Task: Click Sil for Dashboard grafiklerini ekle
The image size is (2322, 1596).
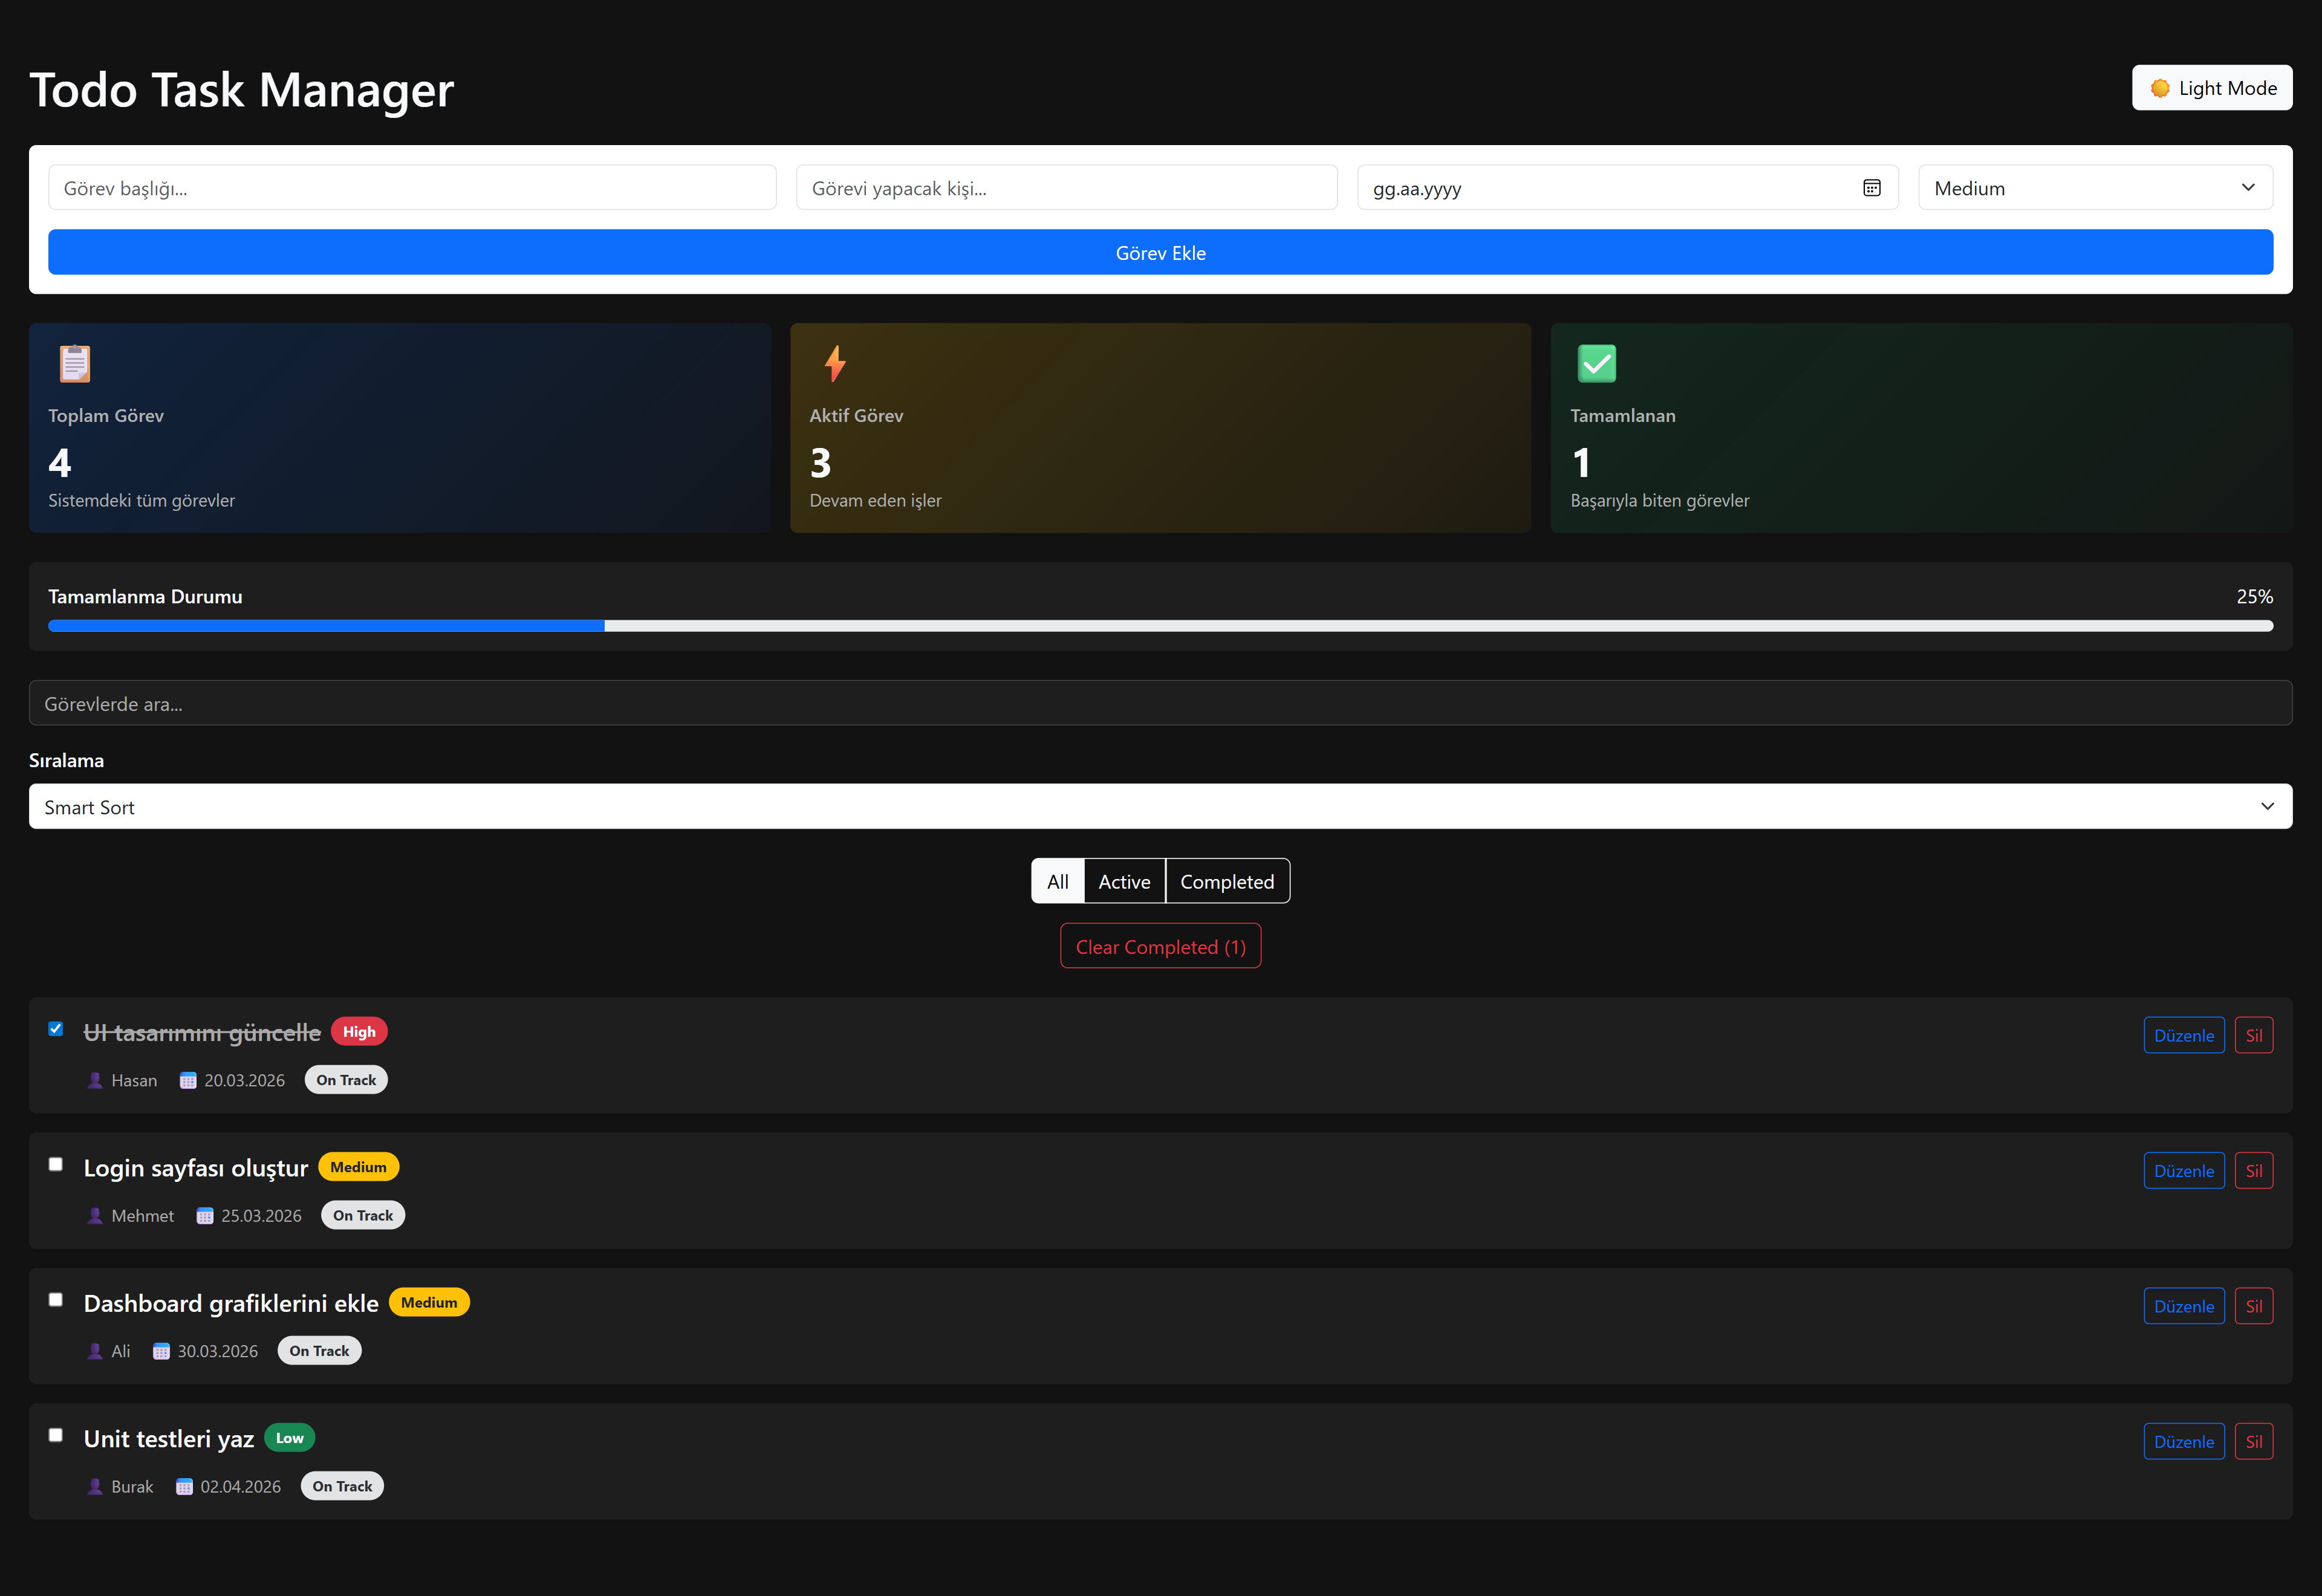Action: [2254, 1306]
